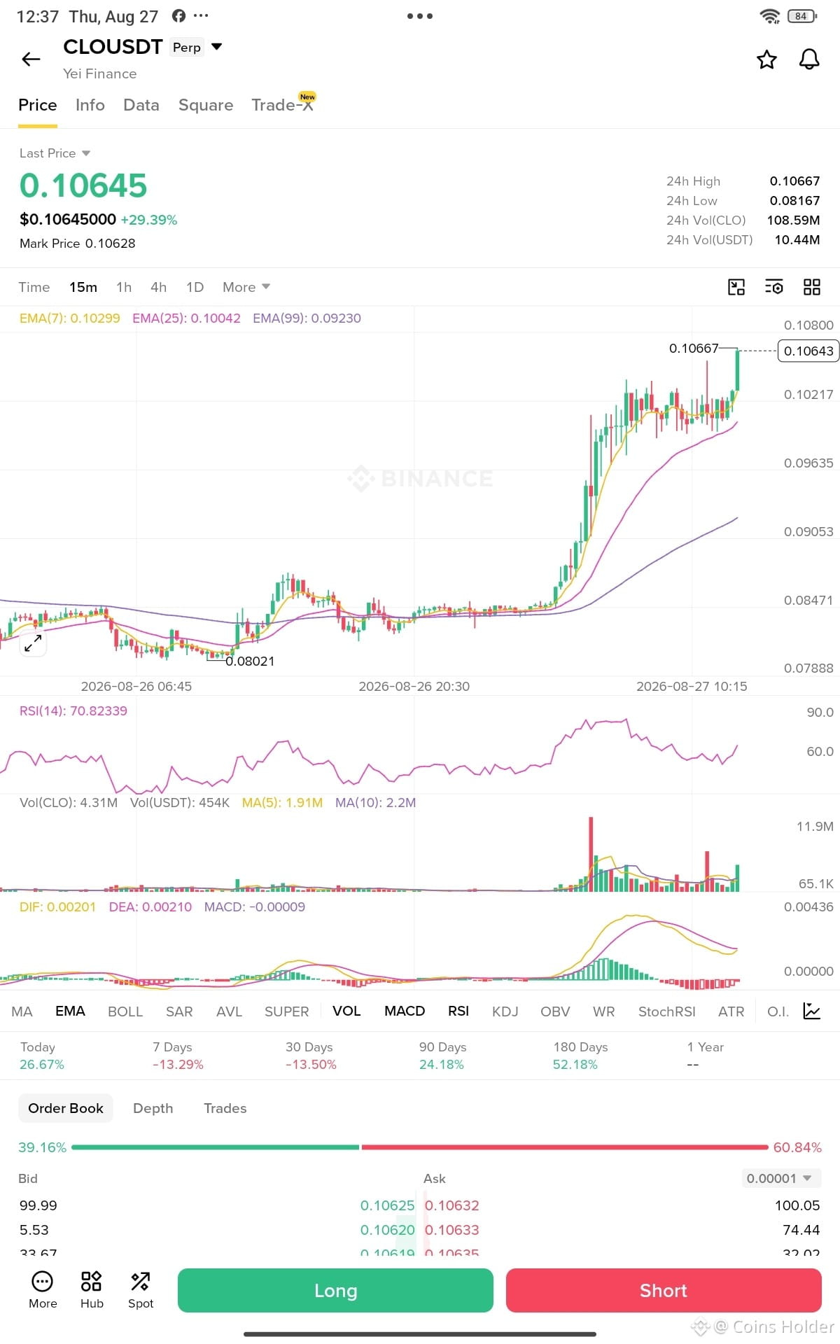840x1344 pixels.
Task: Tap the 24h High value 0.10667
Action: [794, 181]
